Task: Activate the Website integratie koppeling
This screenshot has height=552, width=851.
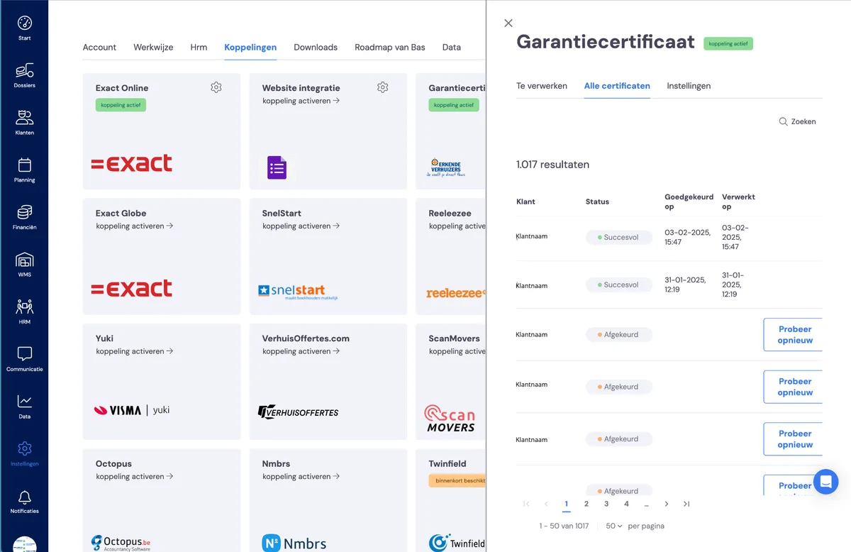Action: click(301, 101)
